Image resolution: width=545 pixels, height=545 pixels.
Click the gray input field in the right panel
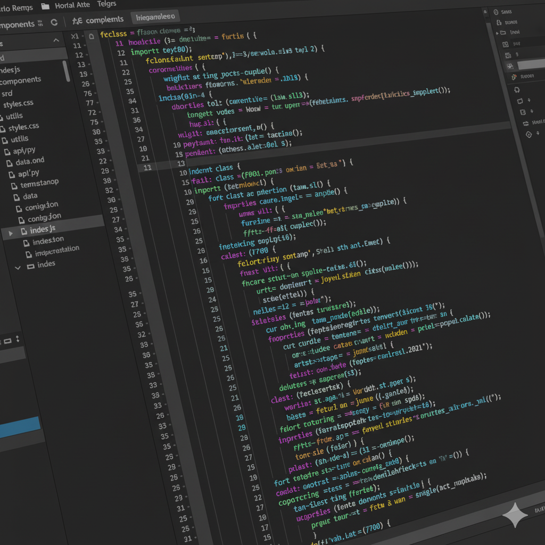coord(530,64)
